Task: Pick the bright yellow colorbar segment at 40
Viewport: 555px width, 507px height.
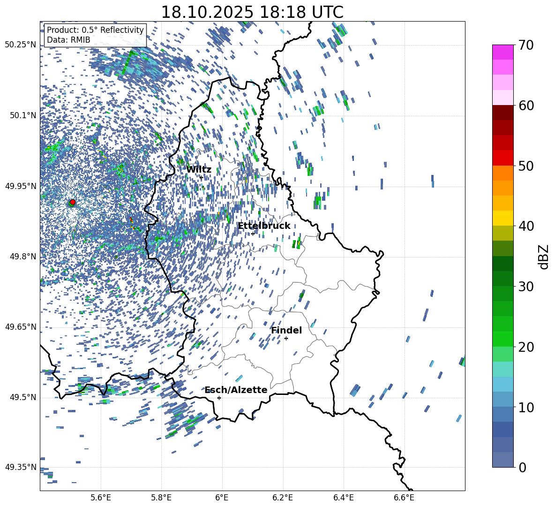Action: 503,218
